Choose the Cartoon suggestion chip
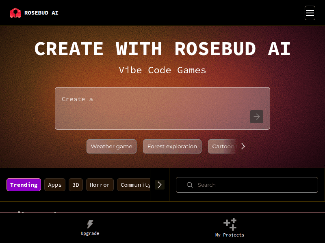 coord(222,146)
